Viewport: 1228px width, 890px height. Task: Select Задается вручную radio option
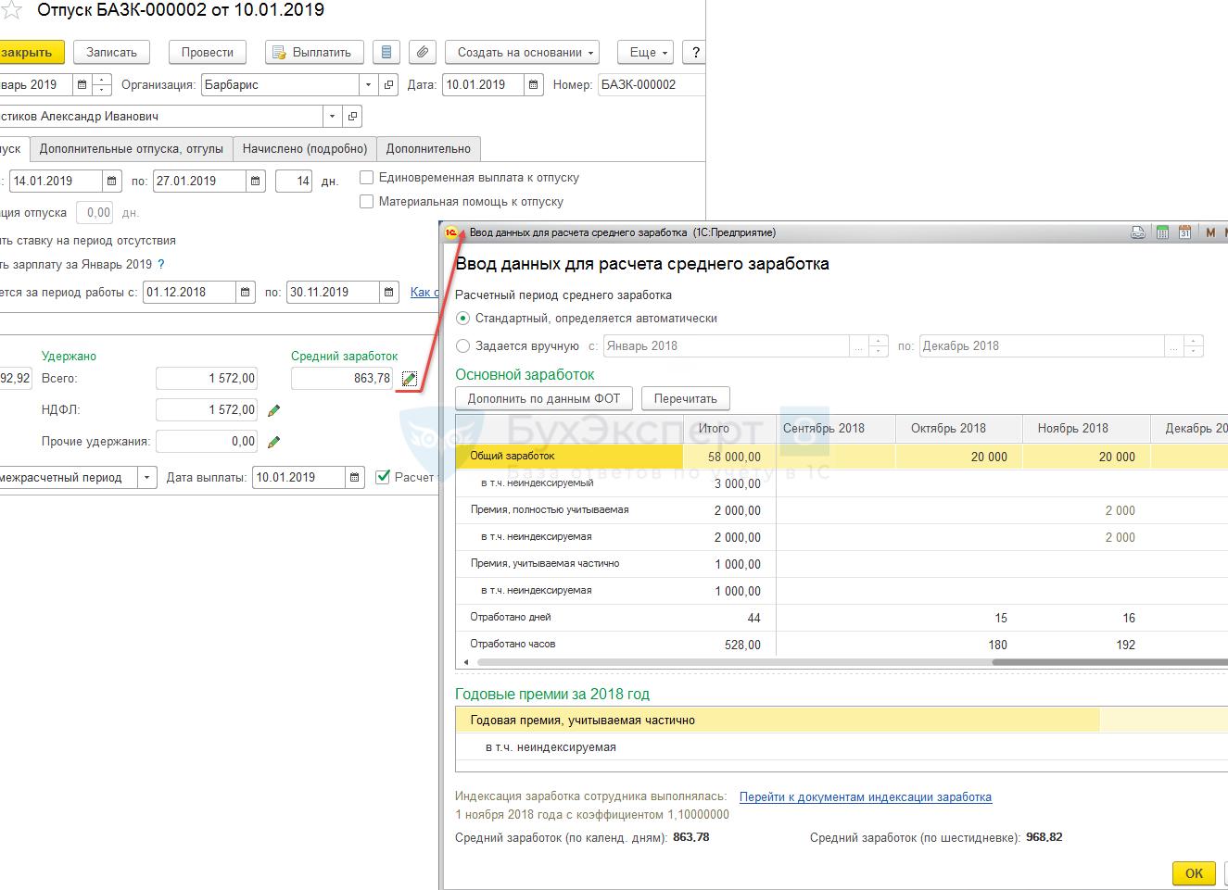tap(463, 345)
